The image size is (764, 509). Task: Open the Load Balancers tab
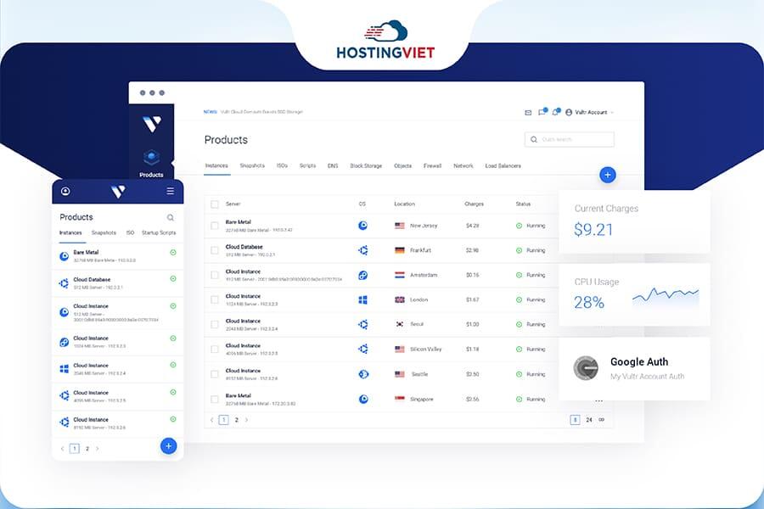503,165
